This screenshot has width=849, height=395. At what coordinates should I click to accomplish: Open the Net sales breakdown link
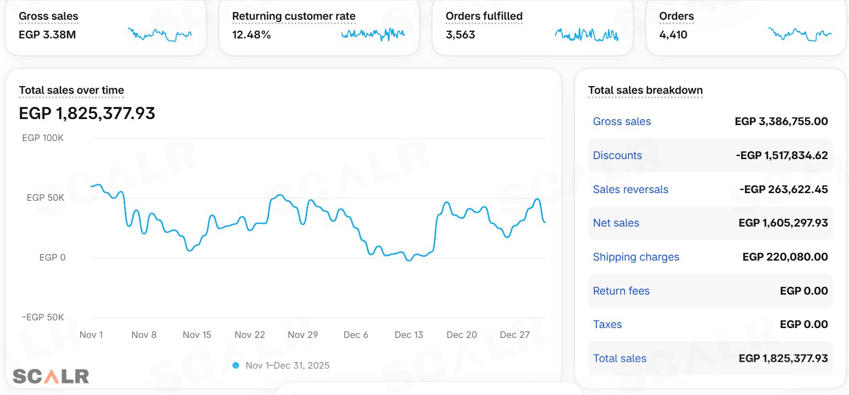[616, 223]
